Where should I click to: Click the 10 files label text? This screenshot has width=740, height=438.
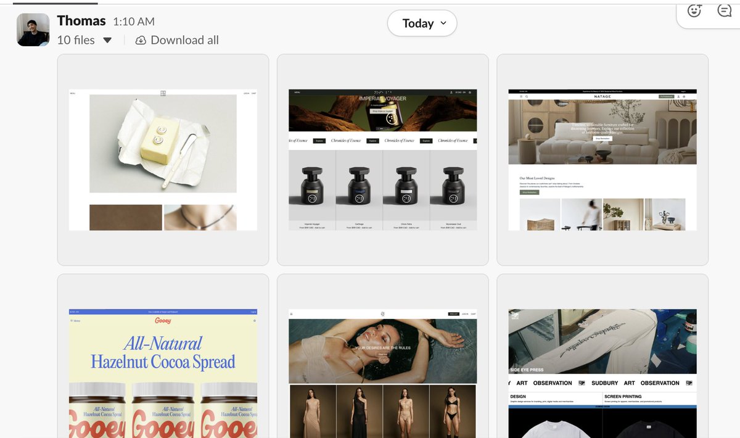pyautogui.click(x=76, y=40)
